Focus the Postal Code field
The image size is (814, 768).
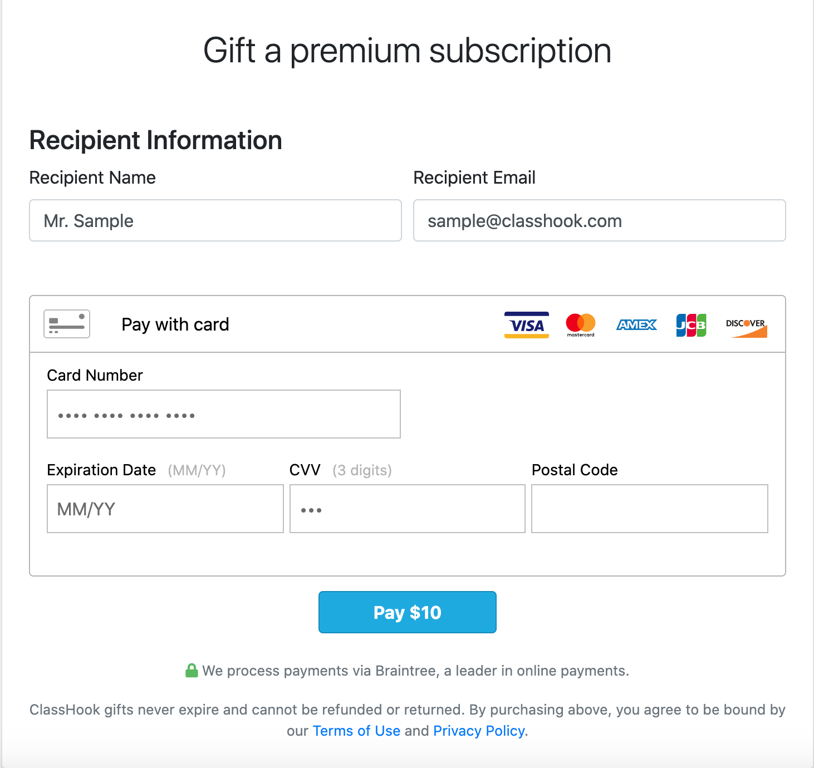(649, 509)
